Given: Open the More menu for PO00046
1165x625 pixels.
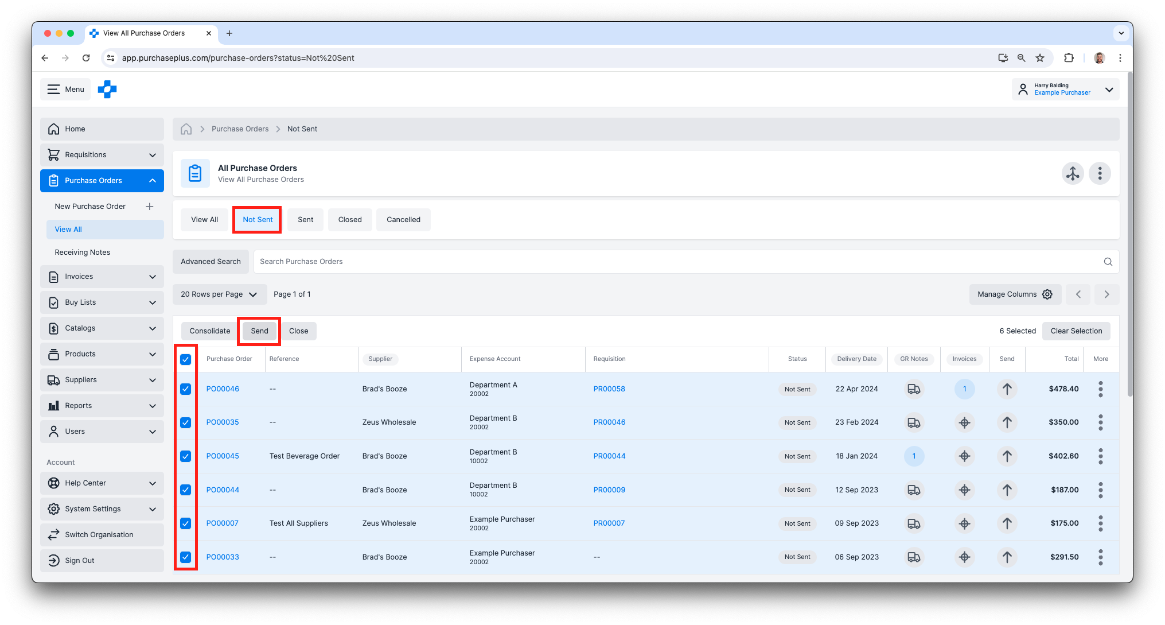Looking at the screenshot, I should pyautogui.click(x=1100, y=389).
